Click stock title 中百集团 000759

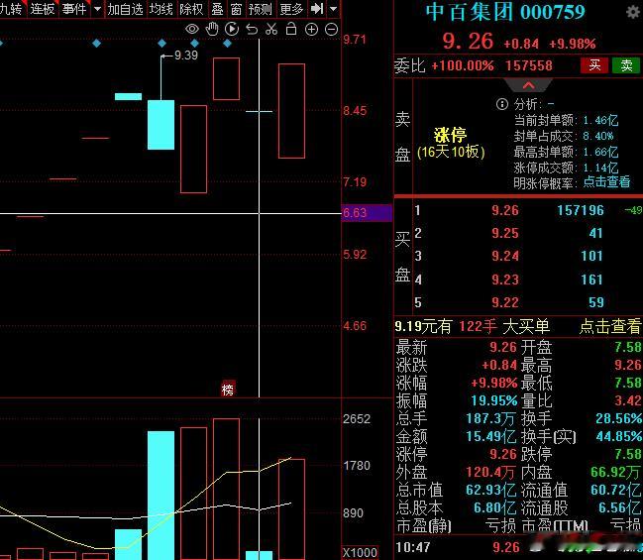tap(505, 12)
